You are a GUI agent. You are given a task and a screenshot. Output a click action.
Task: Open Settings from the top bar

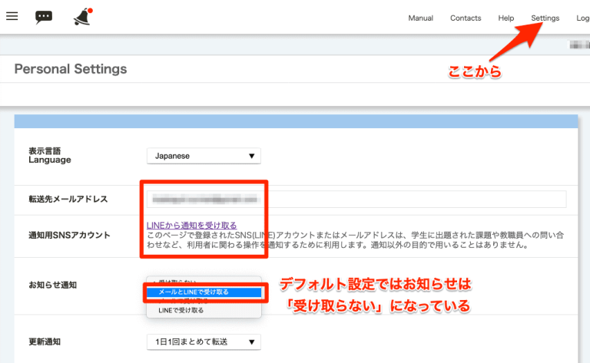click(545, 18)
